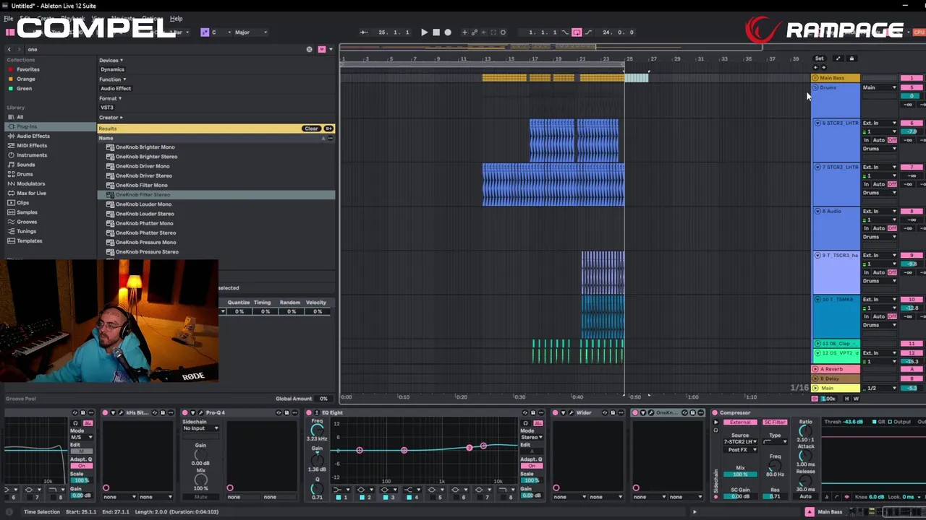Click the Audio Effect filter tag
The height and width of the screenshot is (520, 926).
pyautogui.click(x=116, y=88)
